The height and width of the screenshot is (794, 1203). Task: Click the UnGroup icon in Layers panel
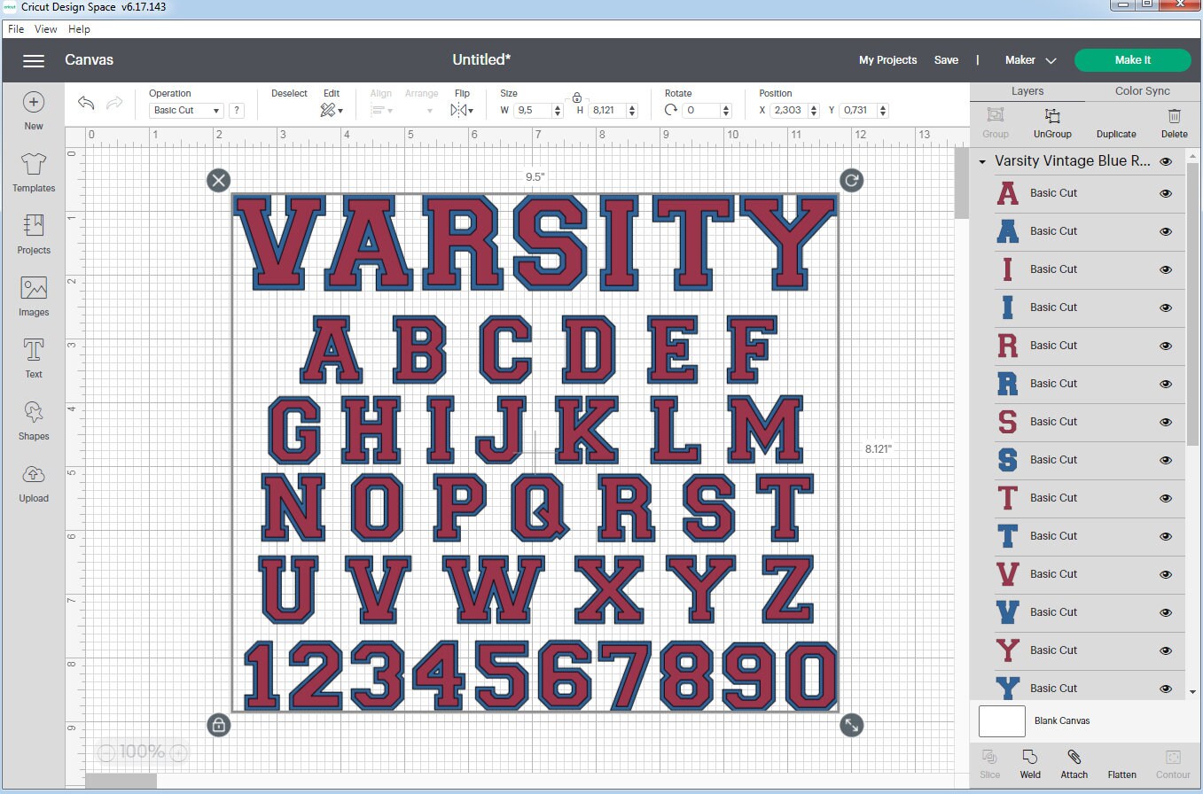1051,122
